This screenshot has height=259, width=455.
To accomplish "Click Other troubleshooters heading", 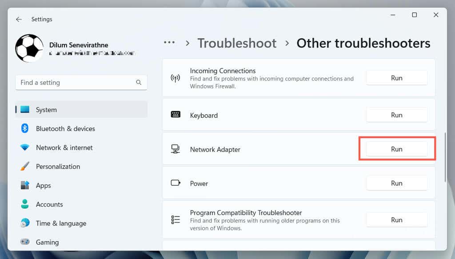I will click(x=363, y=43).
